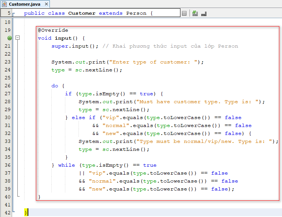Stop macro recording via square toolbar icon
282x217 pixels.
tap(184, 13)
